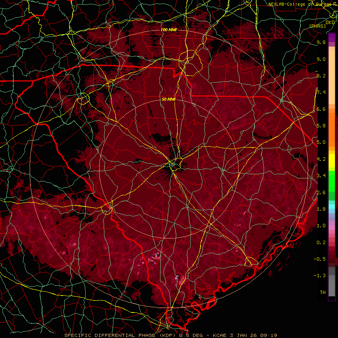Click the "3 JAN 26" date text
The image size is (338, 338).
click(243, 335)
